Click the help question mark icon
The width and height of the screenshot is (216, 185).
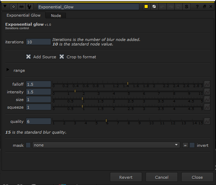197,7
